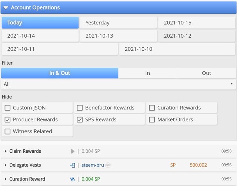Expand the Delegate Vests operation row
The height and width of the screenshot is (186, 237).
6,165
